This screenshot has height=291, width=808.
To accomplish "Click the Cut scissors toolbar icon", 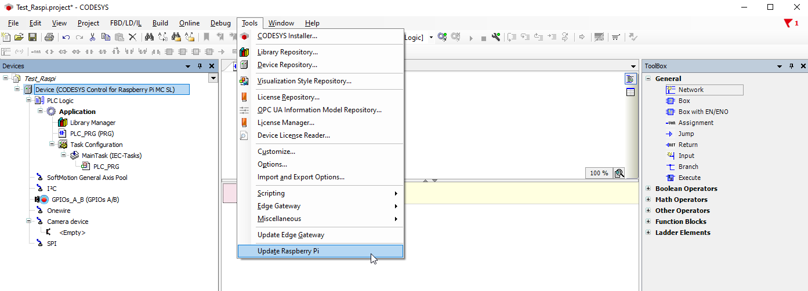I will [92, 37].
